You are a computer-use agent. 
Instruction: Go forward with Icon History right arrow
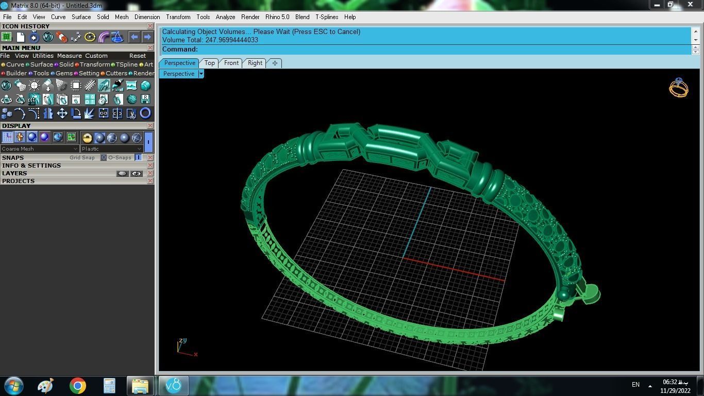(x=147, y=37)
